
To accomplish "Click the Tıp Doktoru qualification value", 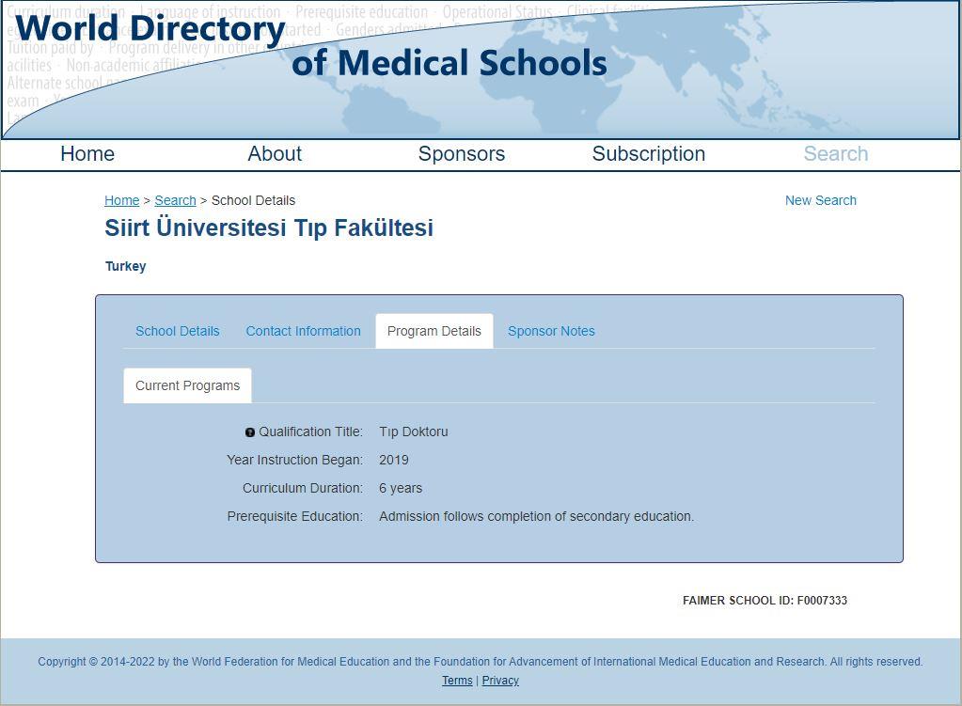I will coord(414,431).
